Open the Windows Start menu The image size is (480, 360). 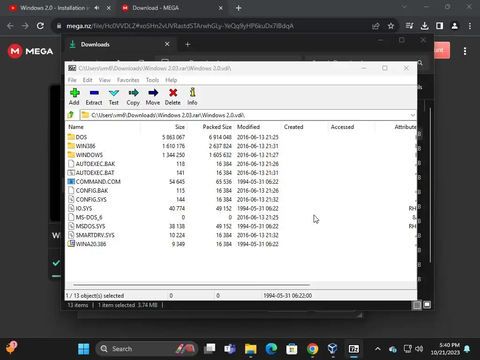83,349
